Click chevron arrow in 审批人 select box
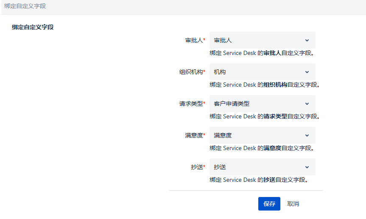366x219 pixels. pyautogui.click(x=307, y=41)
